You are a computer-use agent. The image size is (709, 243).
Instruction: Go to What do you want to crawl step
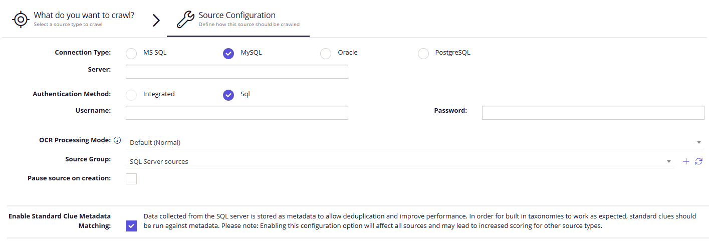tap(73, 19)
